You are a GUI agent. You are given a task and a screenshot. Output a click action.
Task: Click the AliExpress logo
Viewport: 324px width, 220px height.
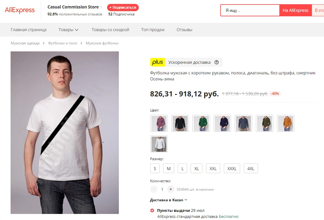[20, 10]
